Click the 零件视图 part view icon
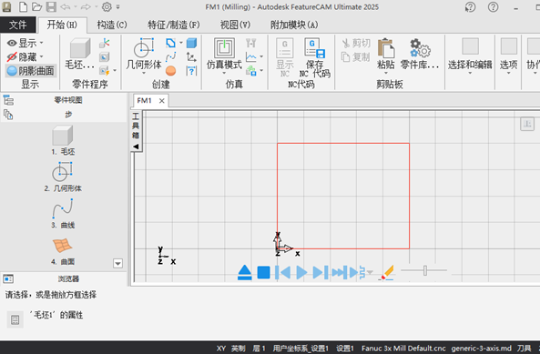Viewport: 540px width, 354px height. point(8,100)
